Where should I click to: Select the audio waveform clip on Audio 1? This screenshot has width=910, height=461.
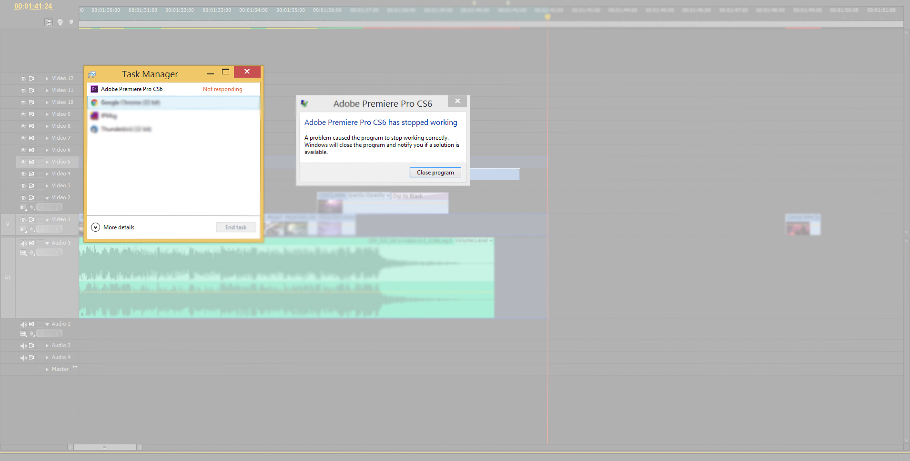tap(287, 278)
